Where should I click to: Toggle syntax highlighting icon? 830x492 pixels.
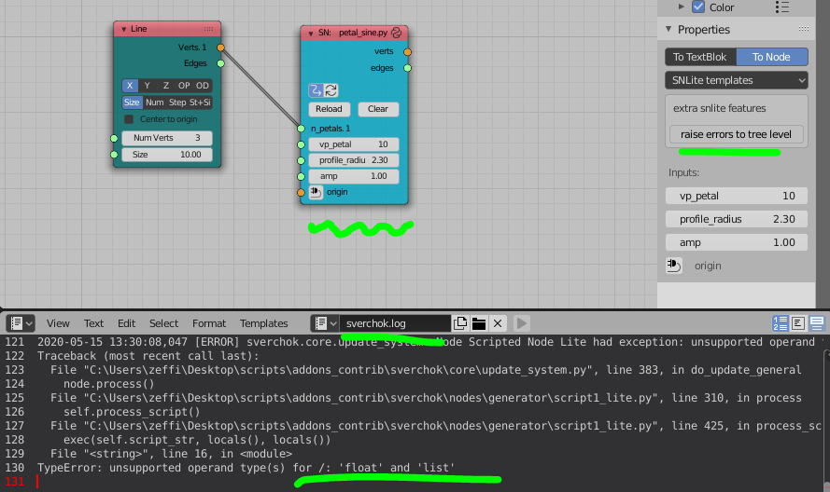point(817,323)
